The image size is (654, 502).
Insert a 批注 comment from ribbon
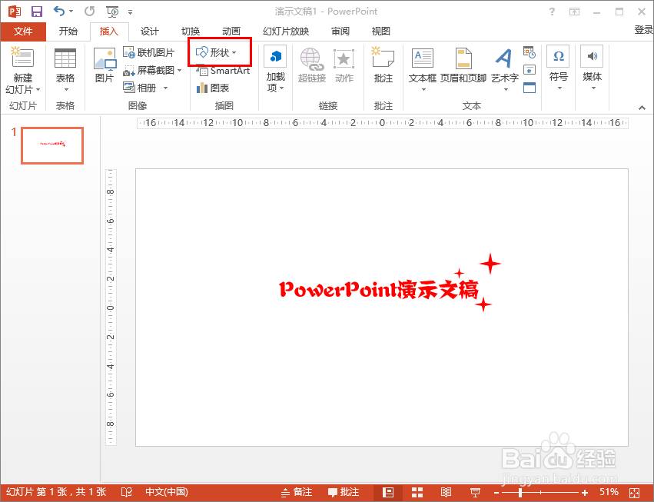tap(383, 65)
